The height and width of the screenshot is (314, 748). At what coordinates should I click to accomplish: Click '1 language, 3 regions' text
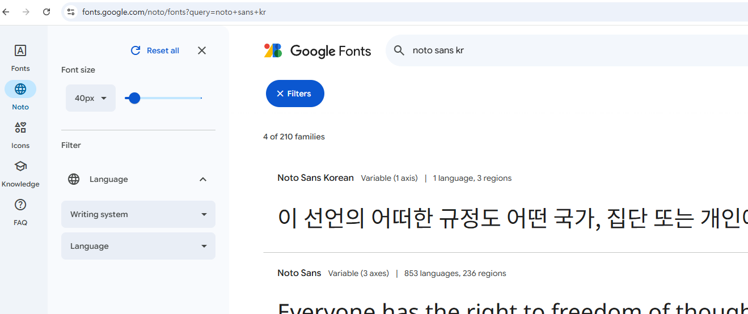(x=472, y=178)
